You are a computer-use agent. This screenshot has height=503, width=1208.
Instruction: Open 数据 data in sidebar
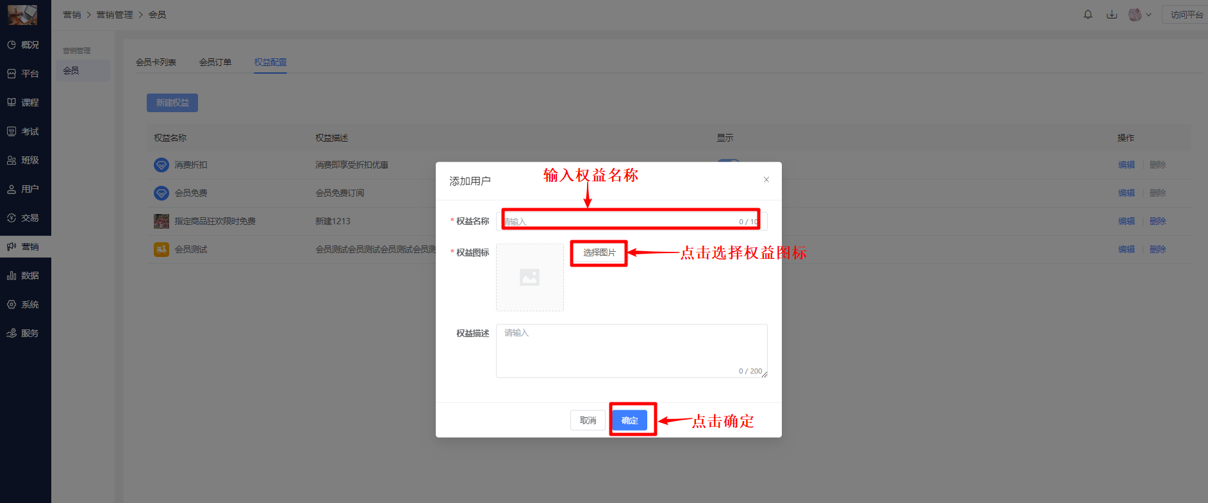(x=24, y=276)
